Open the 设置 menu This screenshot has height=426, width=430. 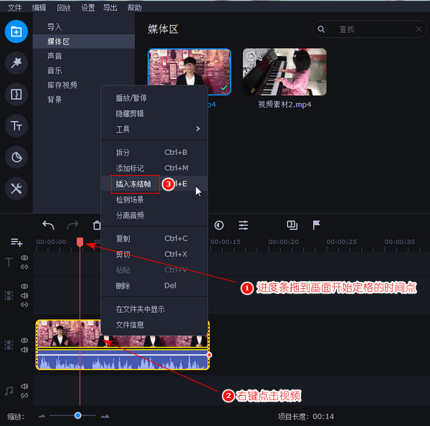pyautogui.click(x=88, y=8)
